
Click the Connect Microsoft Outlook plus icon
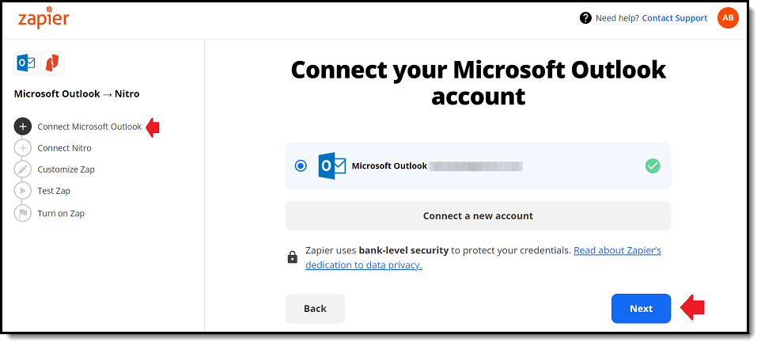coord(23,127)
